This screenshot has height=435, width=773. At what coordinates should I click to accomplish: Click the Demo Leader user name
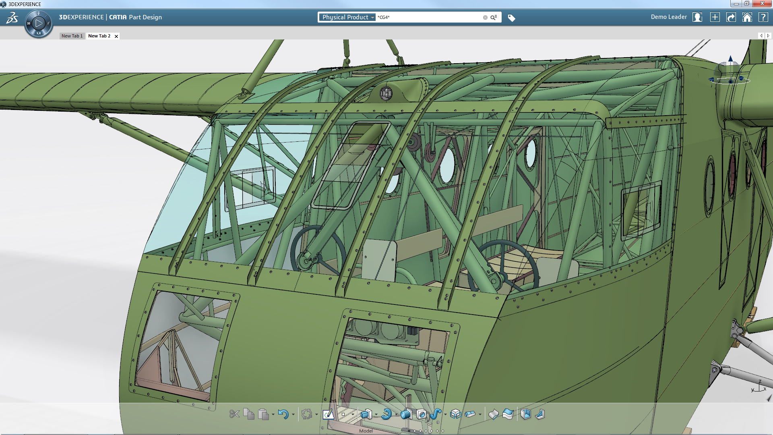(669, 17)
